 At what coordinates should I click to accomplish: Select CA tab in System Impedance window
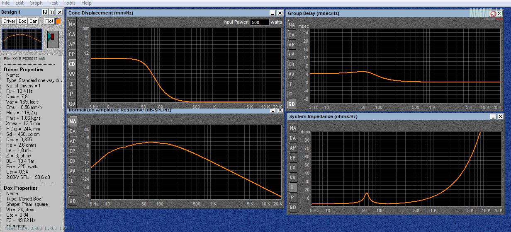point(293,138)
